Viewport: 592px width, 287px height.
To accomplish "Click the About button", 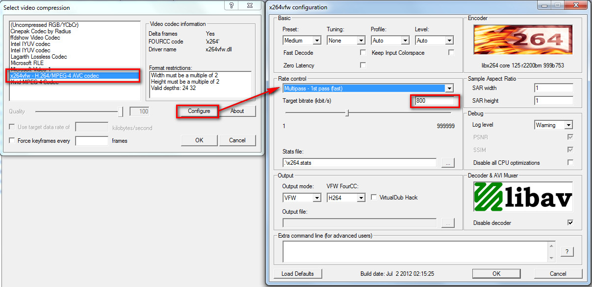I will (237, 111).
